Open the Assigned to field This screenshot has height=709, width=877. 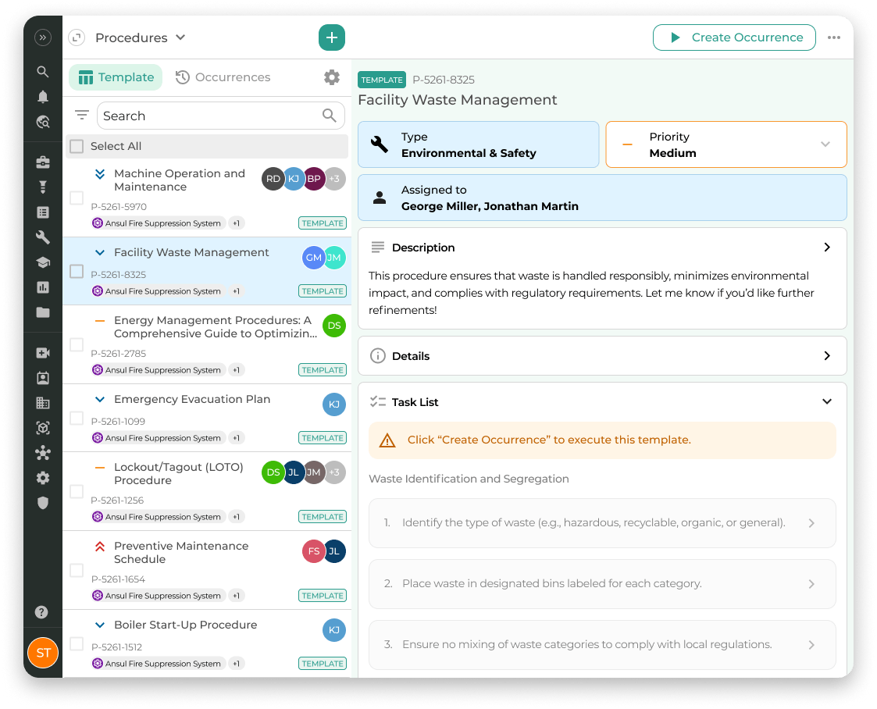click(602, 198)
